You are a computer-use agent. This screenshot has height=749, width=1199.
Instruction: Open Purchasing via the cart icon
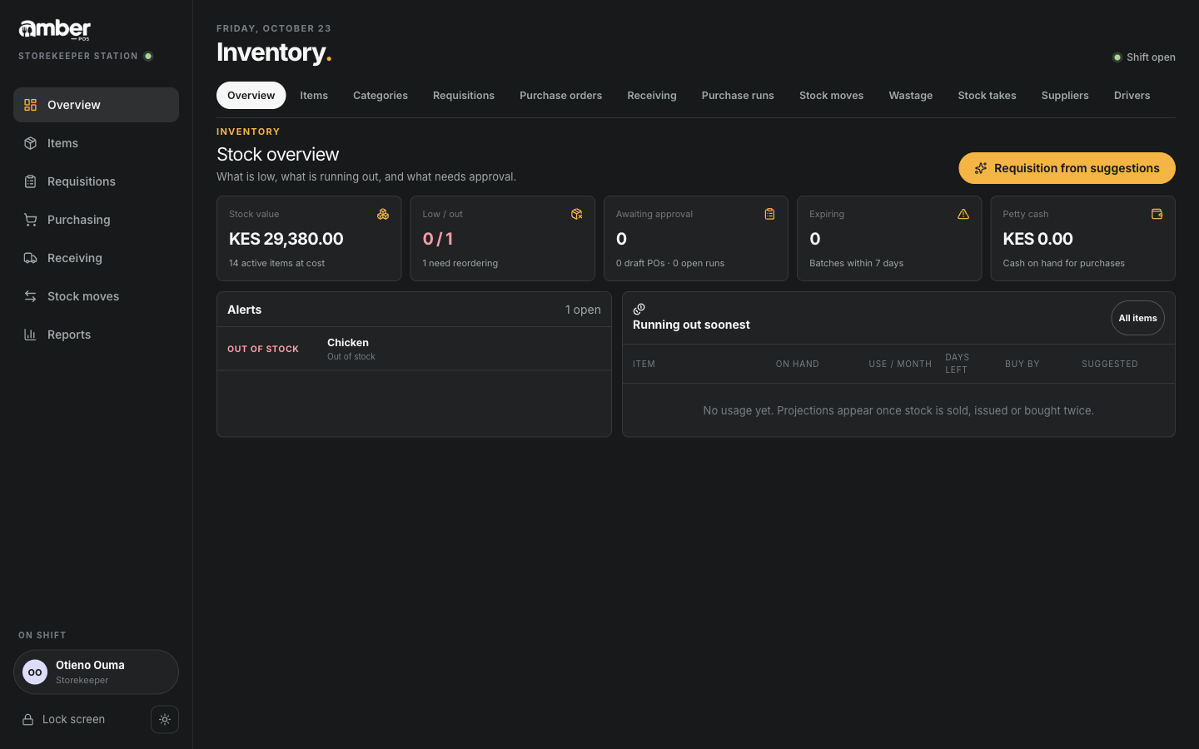(x=31, y=220)
